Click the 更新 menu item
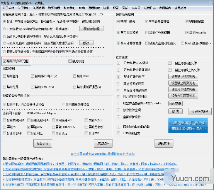The width and height of the screenshot is (214, 190). tap(125, 8)
